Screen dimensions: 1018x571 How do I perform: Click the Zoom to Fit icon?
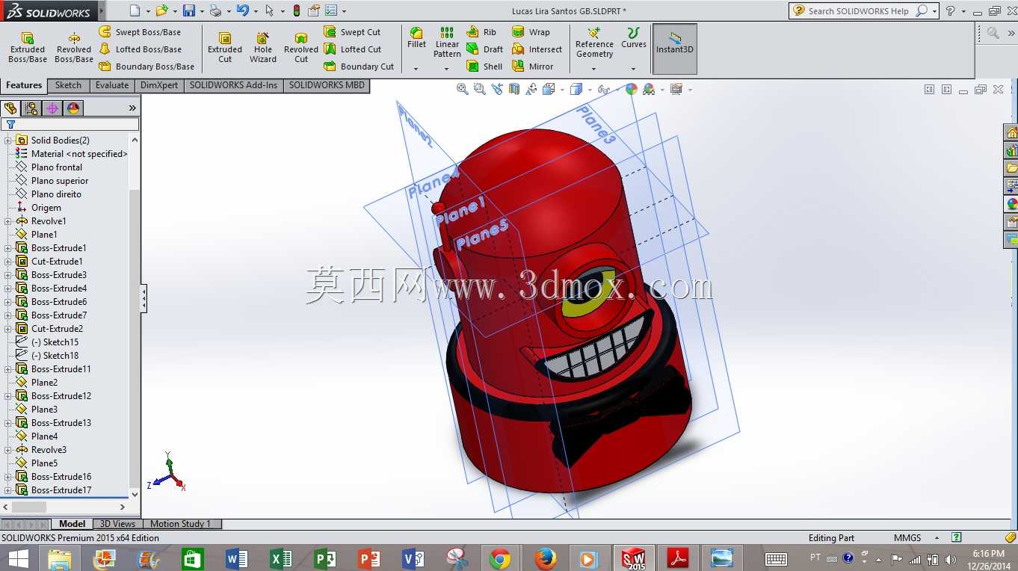[x=463, y=89]
